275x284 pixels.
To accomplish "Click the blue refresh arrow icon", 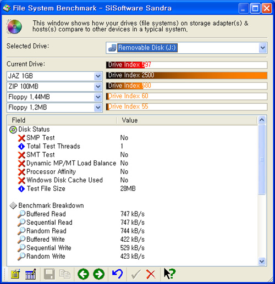I will pos(117,274).
